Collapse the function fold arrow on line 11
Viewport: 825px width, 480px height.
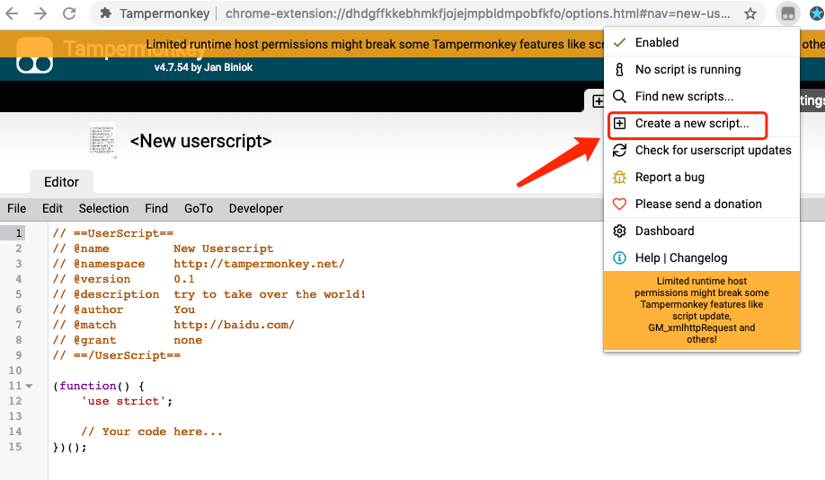tap(29, 386)
